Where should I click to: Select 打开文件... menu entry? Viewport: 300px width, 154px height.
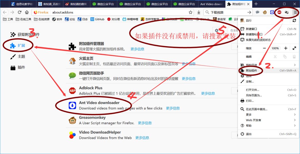[x=268, y=90]
